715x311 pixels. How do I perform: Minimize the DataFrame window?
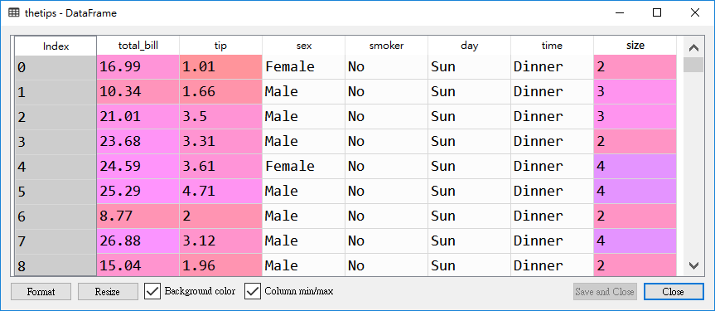(x=619, y=12)
